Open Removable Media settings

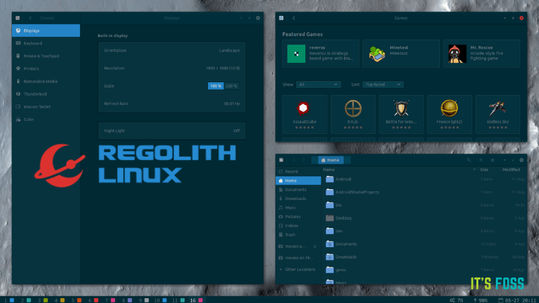[46, 81]
